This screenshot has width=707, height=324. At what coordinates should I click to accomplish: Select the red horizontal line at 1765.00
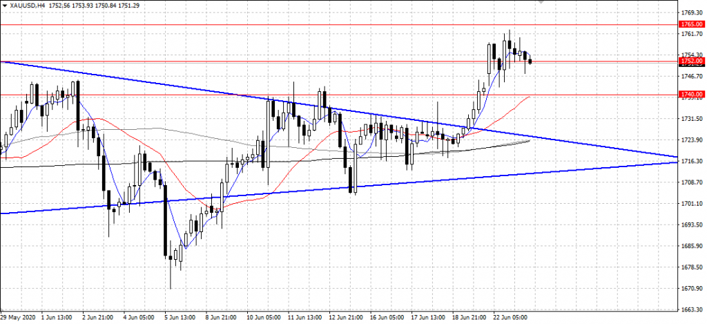click(276, 24)
